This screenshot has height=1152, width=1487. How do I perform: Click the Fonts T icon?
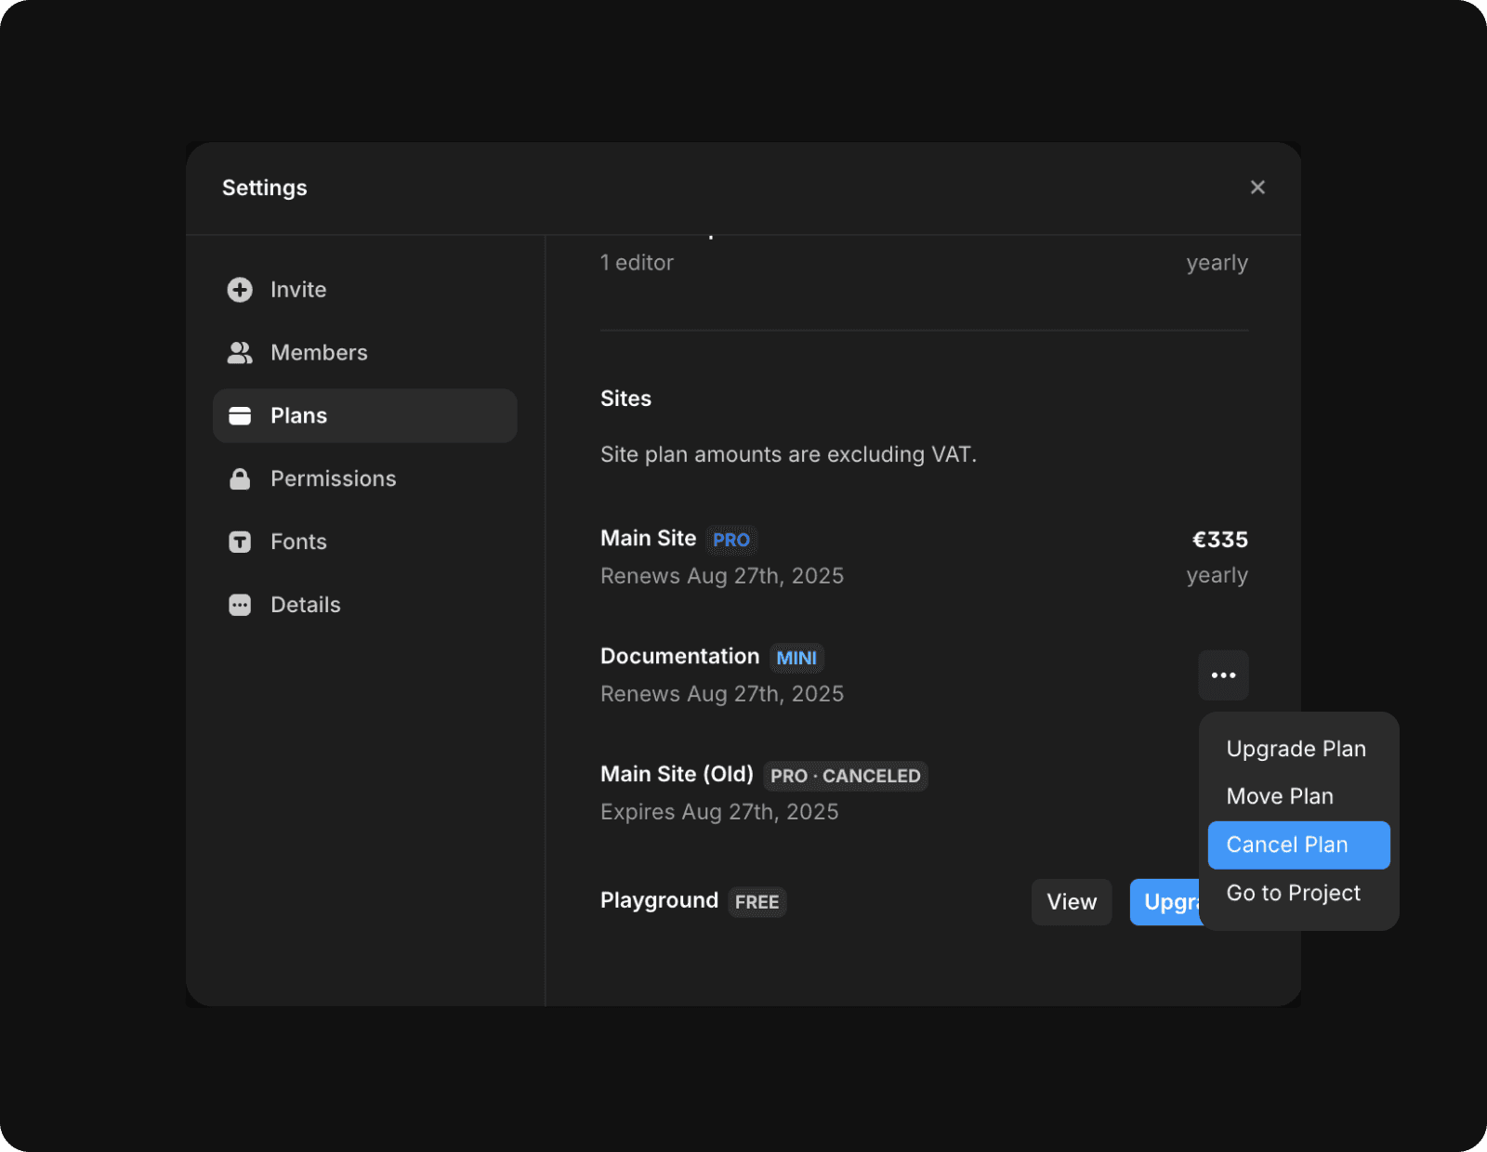point(240,542)
